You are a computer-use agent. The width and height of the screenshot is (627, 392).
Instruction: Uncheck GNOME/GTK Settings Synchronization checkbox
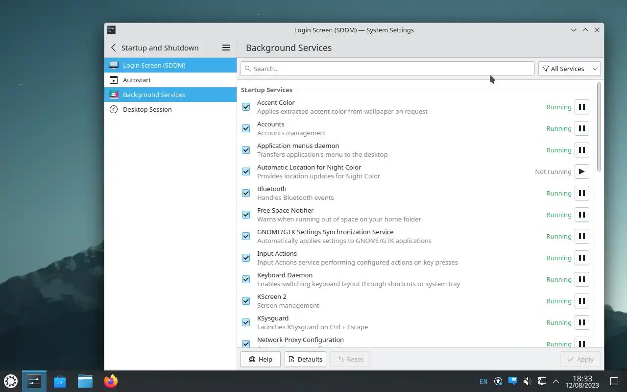(x=246, y=236)
